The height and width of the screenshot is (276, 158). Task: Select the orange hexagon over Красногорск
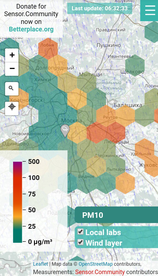click(x=19, y=99)
